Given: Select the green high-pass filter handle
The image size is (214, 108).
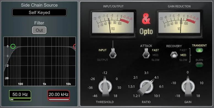Looking at the screenshot, I should (x=13, y=46).
